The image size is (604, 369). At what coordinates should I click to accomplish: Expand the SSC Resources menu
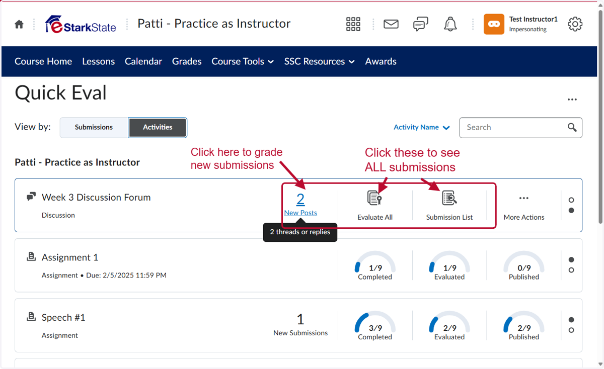click(320, 61)
